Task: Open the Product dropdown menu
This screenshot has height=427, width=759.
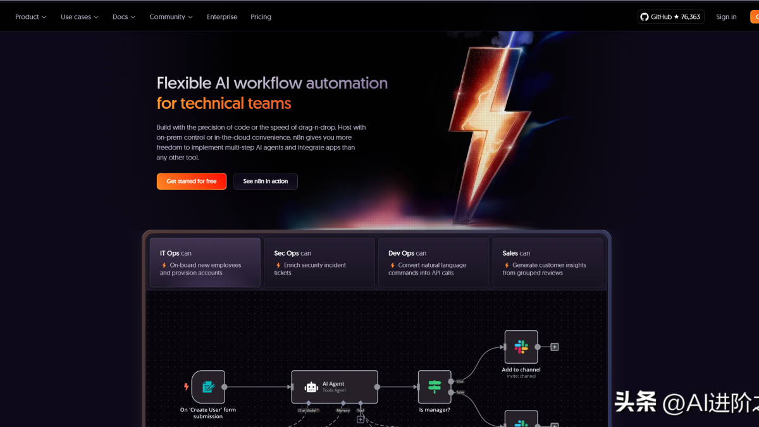Action: point(30,17)
